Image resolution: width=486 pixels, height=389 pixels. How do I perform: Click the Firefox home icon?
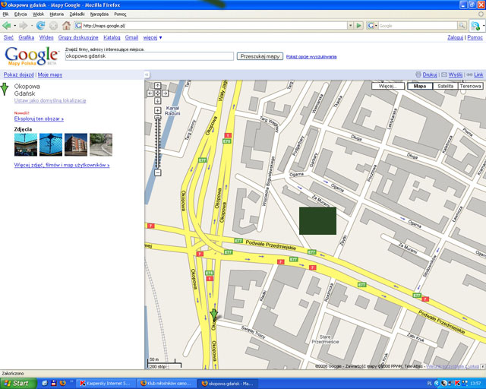[x=66, y=25]
